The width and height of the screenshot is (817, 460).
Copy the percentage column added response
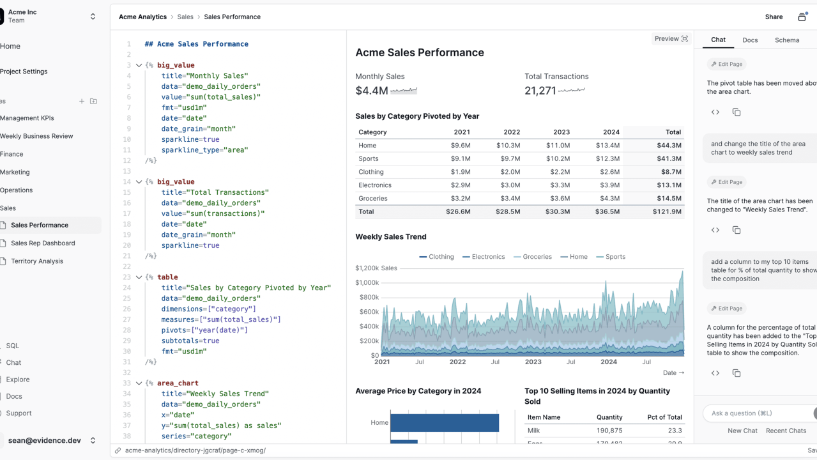(x=736, y=373)
